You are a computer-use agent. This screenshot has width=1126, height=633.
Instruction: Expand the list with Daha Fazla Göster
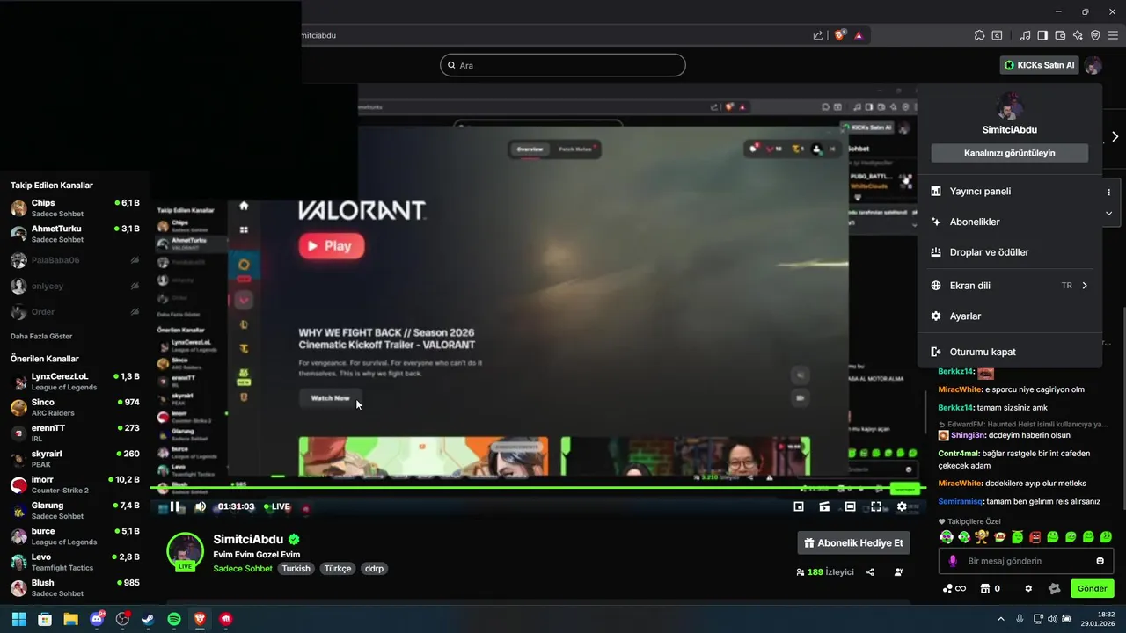tap(41, 336)
